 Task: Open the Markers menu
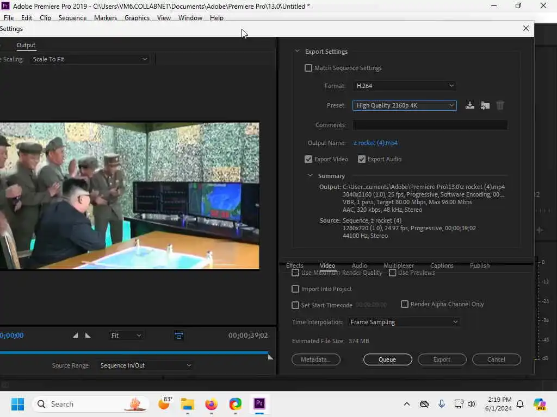pos(106,18)
